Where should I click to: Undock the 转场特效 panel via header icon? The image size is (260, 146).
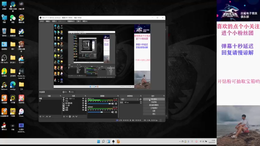(141, 96)
